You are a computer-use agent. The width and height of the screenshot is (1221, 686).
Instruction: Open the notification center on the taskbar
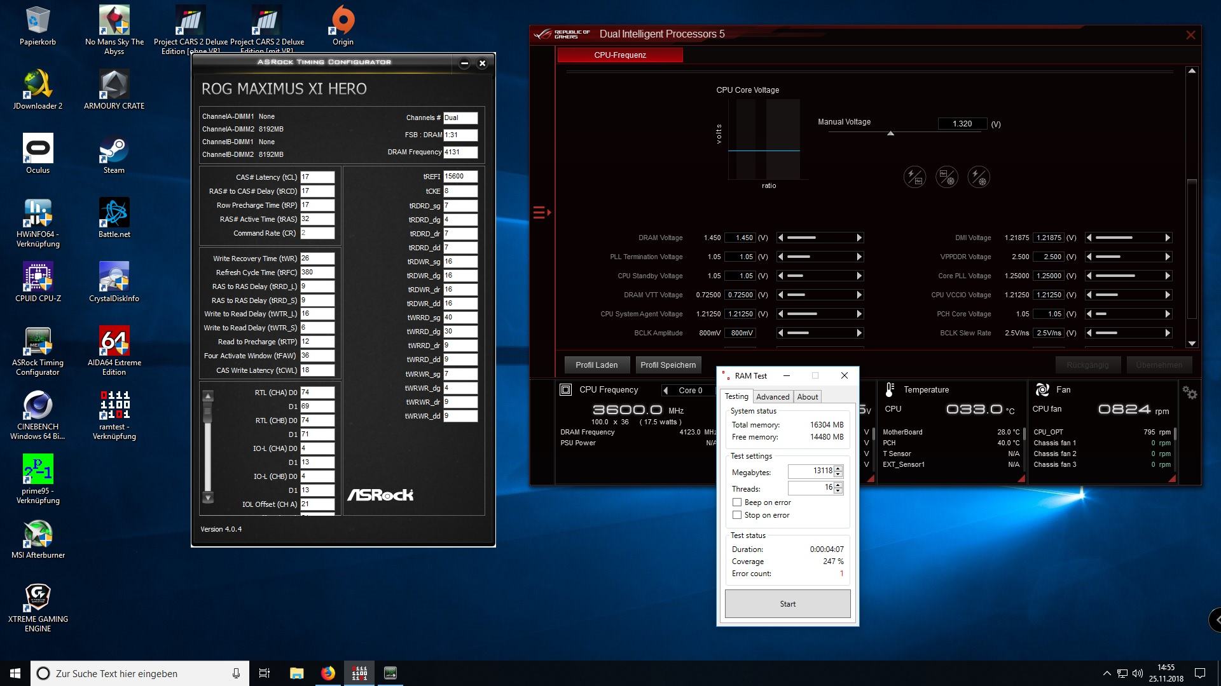[1200, 673]
